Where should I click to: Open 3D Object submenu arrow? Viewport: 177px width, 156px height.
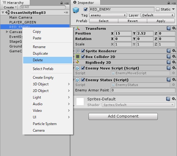(x=69, y=84)
